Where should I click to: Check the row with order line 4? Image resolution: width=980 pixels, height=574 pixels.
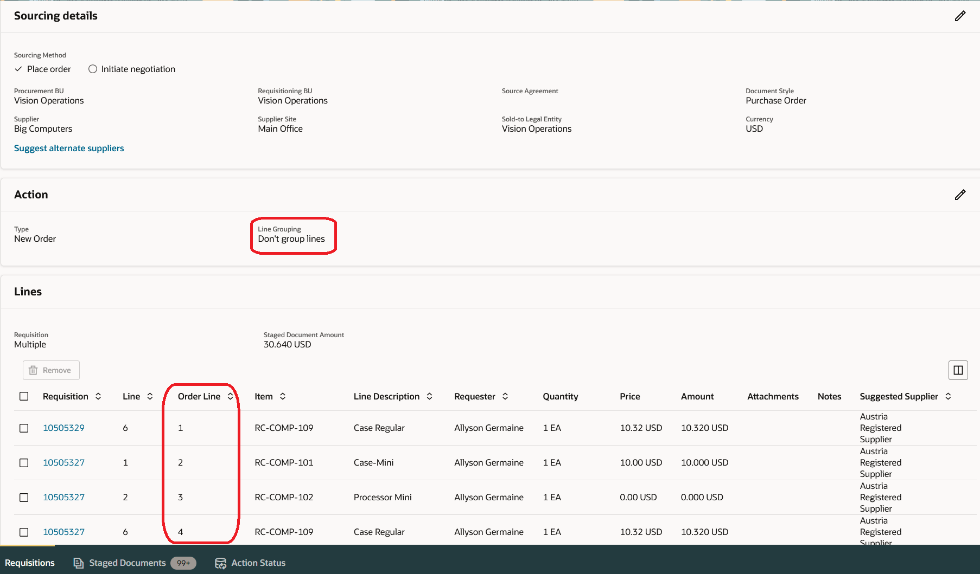pyautogui.click(x=24, y=532)
